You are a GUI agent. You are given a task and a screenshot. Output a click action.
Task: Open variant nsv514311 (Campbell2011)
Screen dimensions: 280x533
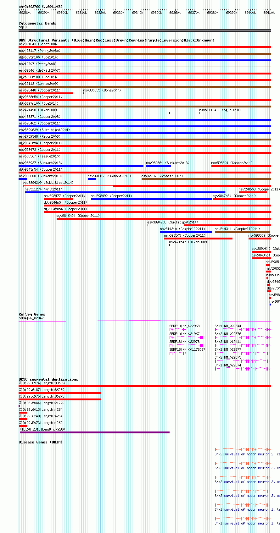coord(237,229)
